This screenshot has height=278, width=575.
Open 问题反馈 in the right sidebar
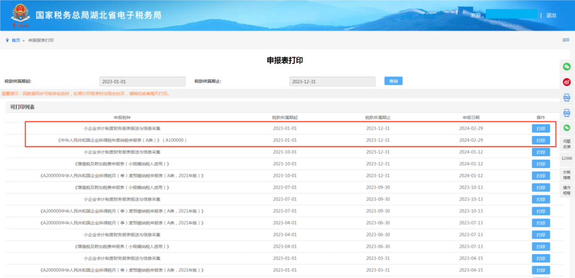click(x=566, y=144)
